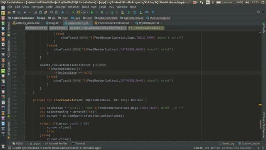Open the Analyze menu
This screenshot has width=266, height=150.
coord(60,7)
